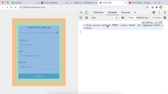Click the Mật khẩu label
The image size is (168, 94).
[x=22, y=62]
